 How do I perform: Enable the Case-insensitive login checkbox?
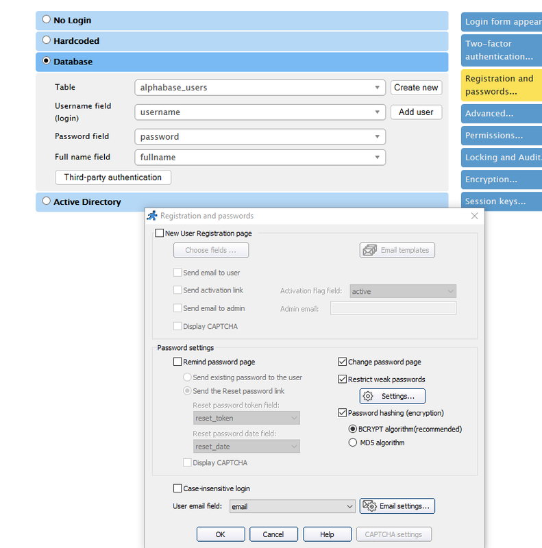[177, 488]
